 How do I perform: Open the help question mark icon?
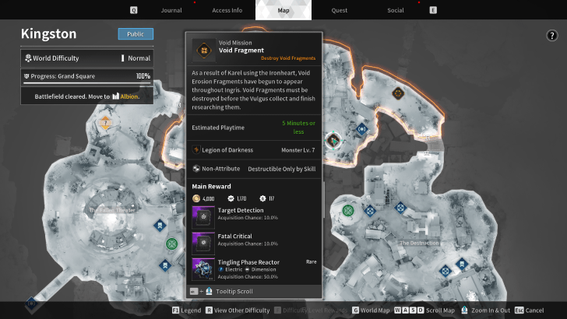pos(551,36)
